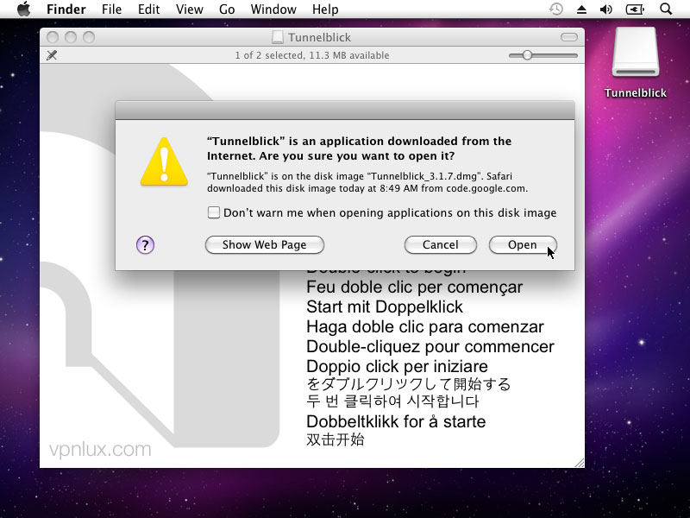Click the Japanese double-click instruction line

tap(408, 384)
